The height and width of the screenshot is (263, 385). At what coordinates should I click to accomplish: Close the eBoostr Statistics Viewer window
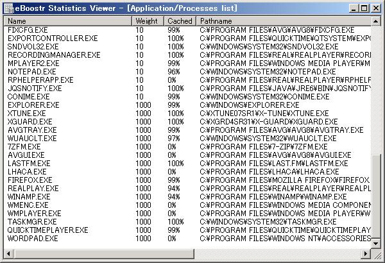(376, 8)
